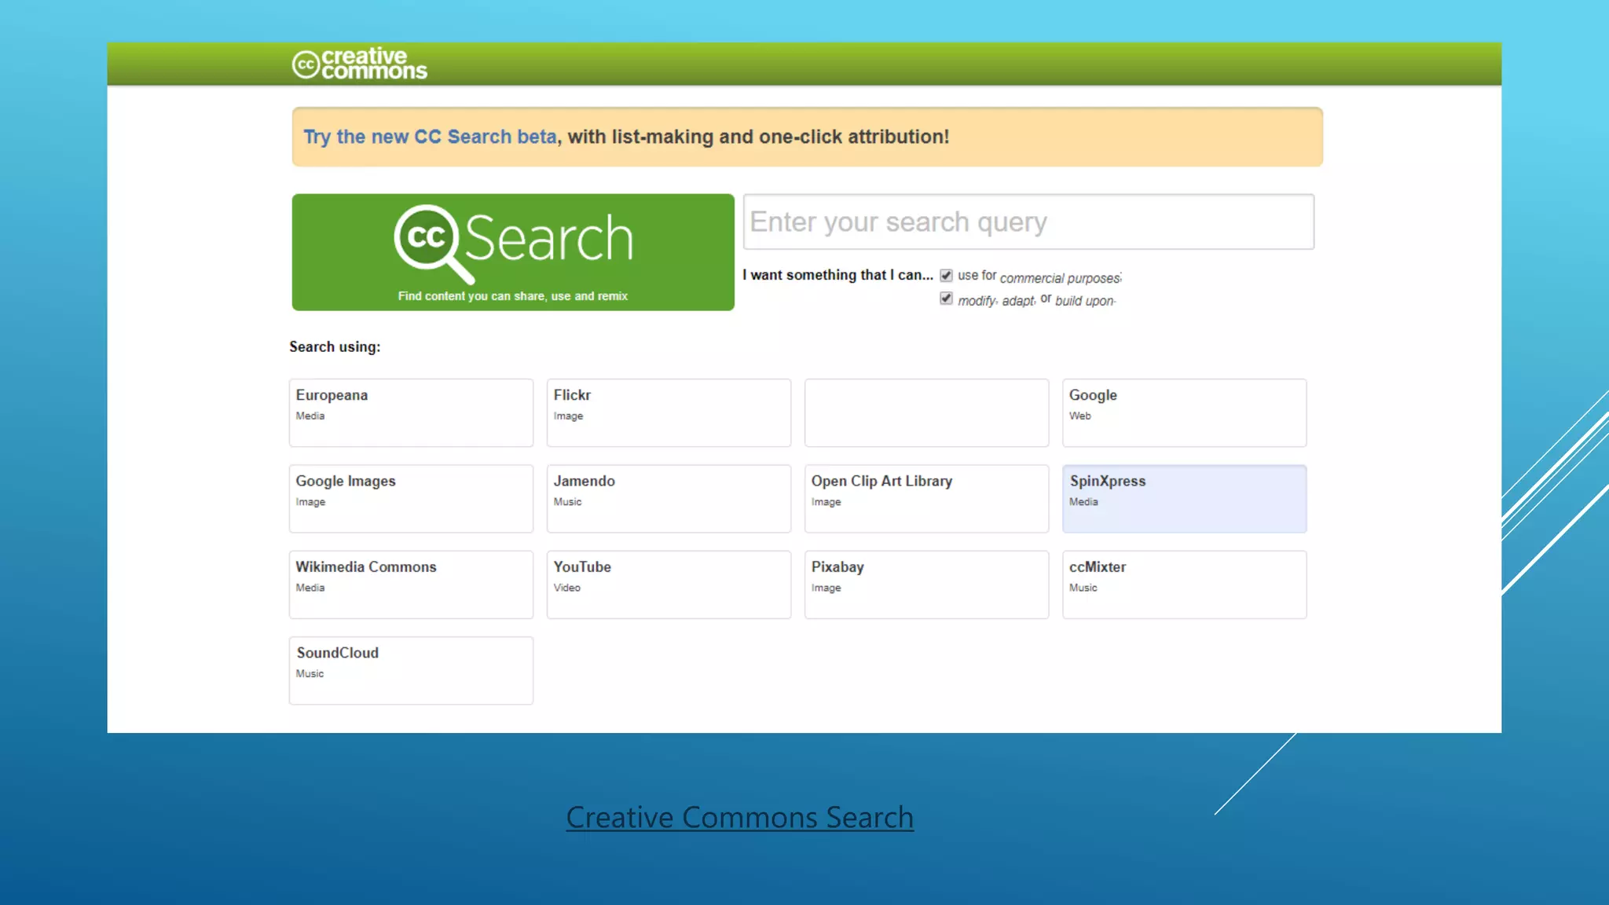This screenshot has width=1609, height=905.
Task: Click the Creative Commons logo in the header
Action: point(358,63)
